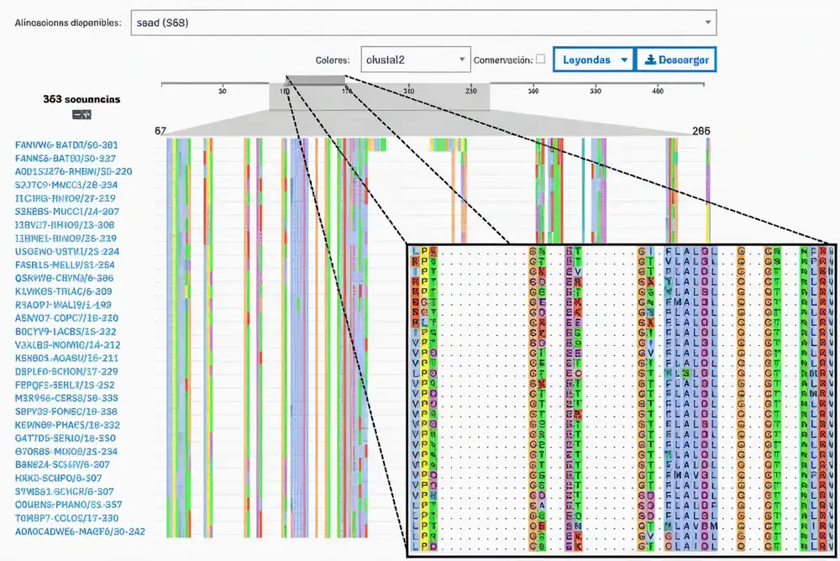
Task: Click the small icon under the sequences count
Action: pyautogui.click(x=81, y=114)
